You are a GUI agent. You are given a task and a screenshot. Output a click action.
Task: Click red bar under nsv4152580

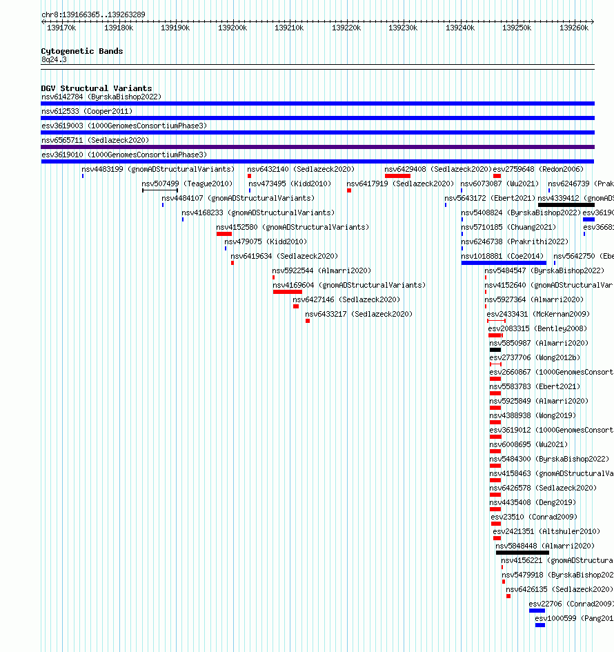coord(224,234)
